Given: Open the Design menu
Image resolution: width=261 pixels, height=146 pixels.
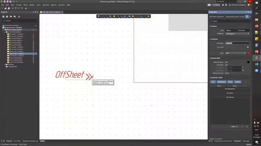Looking at the screenshot, I should coord(32,5).
